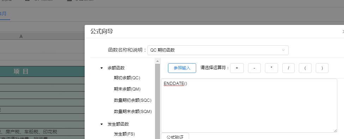Insert the divide operator
The width and height of the screenshot is (344, 139).
288,68
